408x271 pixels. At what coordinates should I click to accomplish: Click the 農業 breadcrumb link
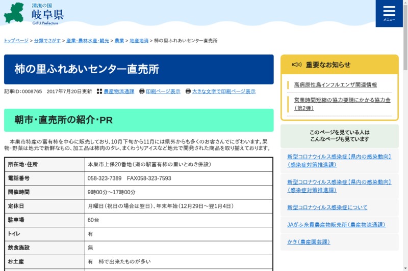click(x=119, y=41)
